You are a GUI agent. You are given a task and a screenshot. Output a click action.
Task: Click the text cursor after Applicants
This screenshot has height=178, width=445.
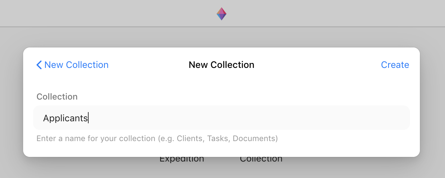88,118
